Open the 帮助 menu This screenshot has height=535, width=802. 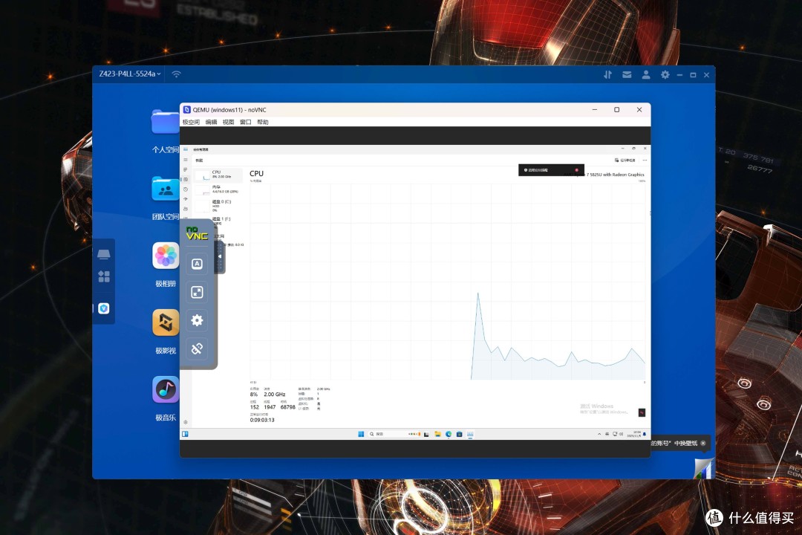tap(262, 122)
